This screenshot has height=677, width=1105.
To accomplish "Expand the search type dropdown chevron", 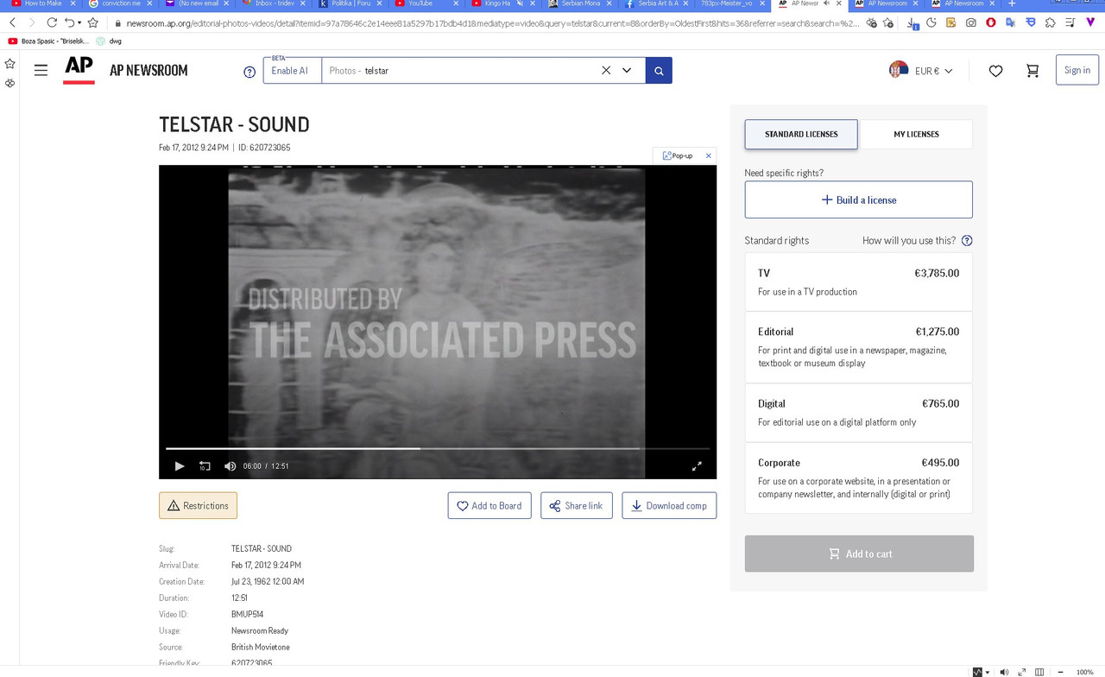I will pos(627,70).
